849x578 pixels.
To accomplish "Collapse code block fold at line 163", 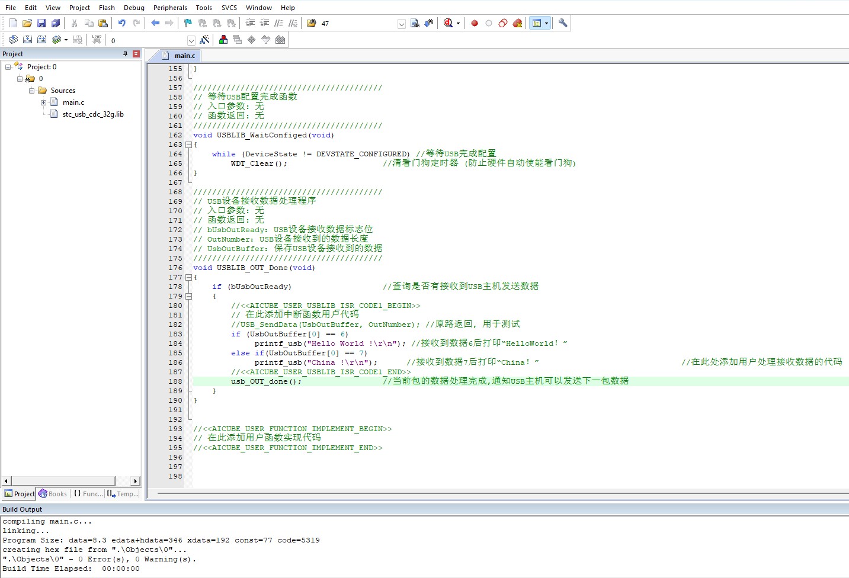I will [188, 144].
